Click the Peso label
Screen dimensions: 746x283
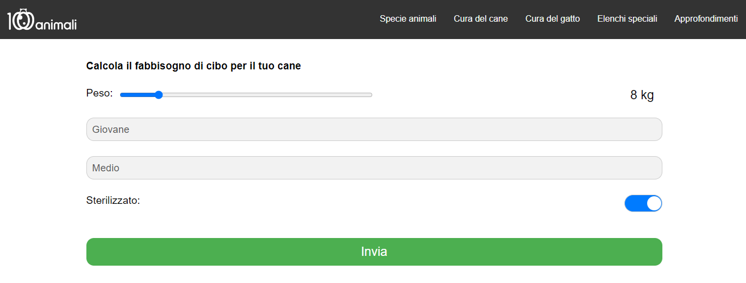pyautogui.click(x=99, y=93)
